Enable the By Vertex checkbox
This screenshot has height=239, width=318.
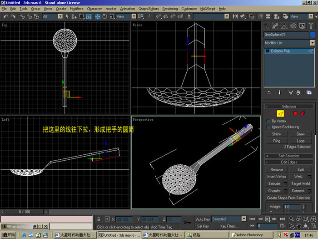268,121
